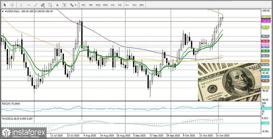This screenshot has height=139, width=273.
Task: Click the 97.80 price level label
Action: point(265,65)
